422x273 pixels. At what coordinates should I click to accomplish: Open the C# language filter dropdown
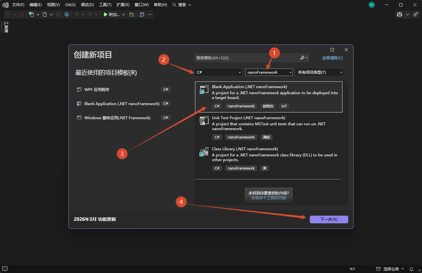click(x=218, y=72)
